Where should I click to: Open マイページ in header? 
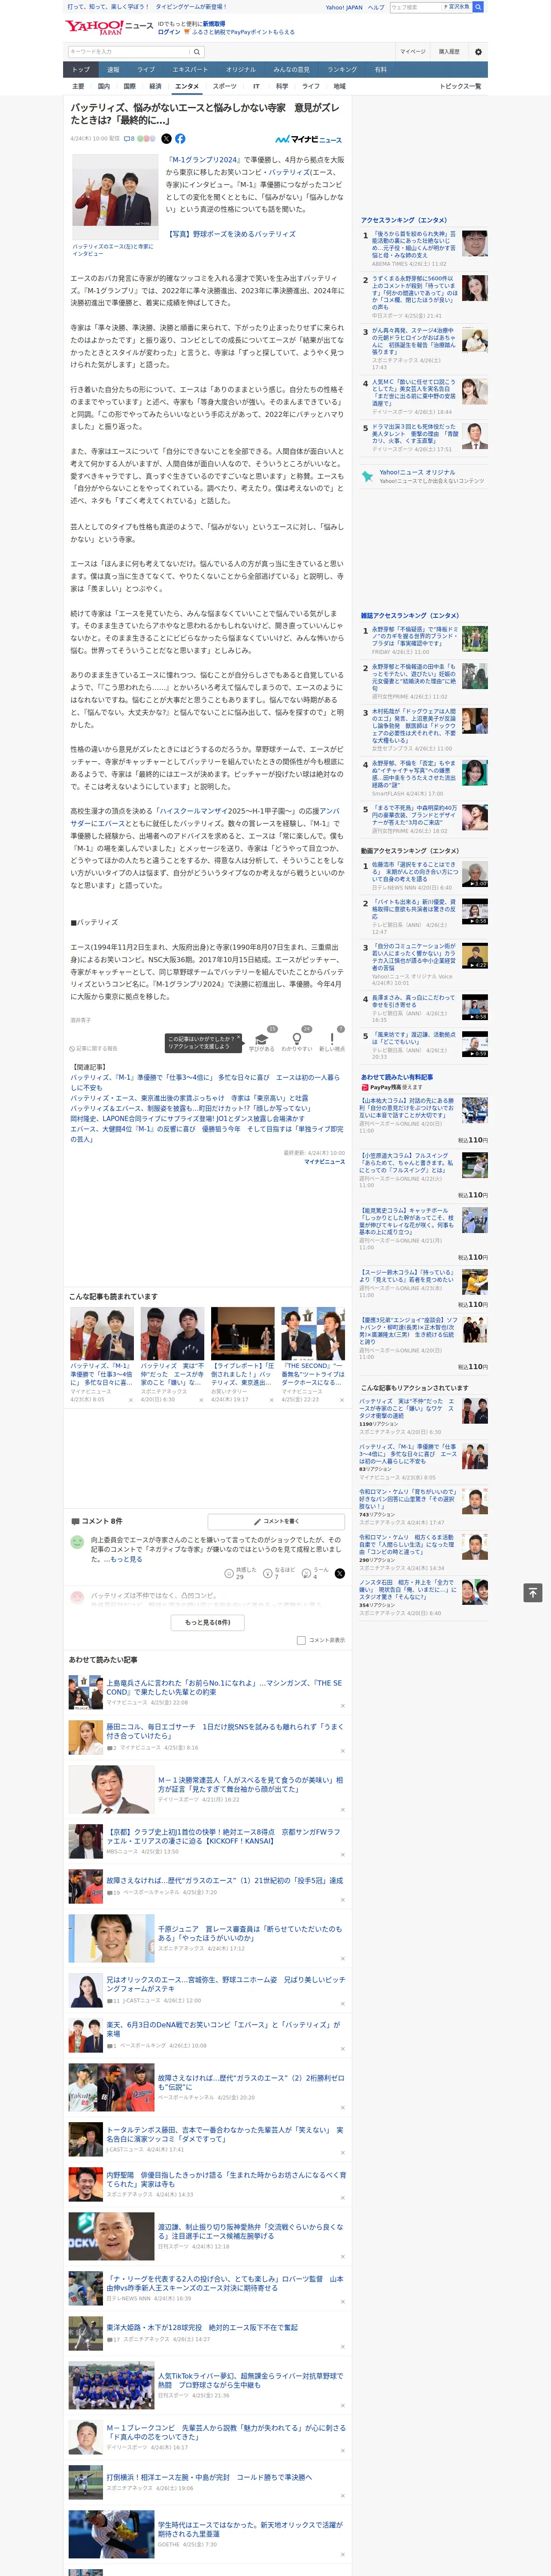[412, 52]
